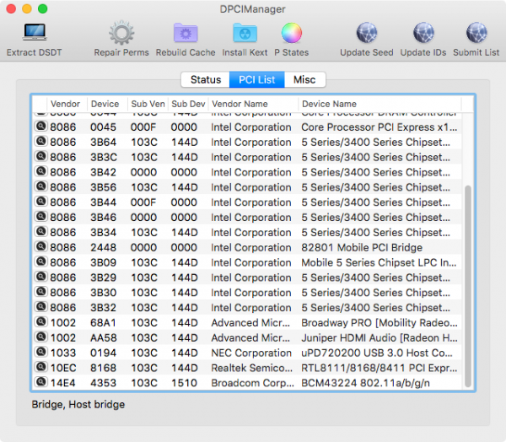
Task: Run Repair Perms gear icon
Action: (121, 34)
